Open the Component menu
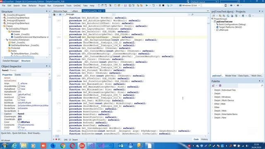 click(58, 5)
